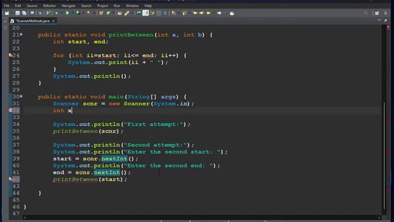Toggle Block Selection mode icon
This screenshot has width=394, height=222.
(x=152, y=13)
